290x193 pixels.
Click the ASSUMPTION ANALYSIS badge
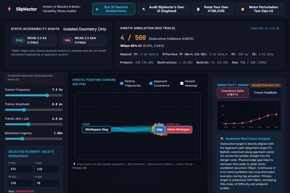(266, 85)
